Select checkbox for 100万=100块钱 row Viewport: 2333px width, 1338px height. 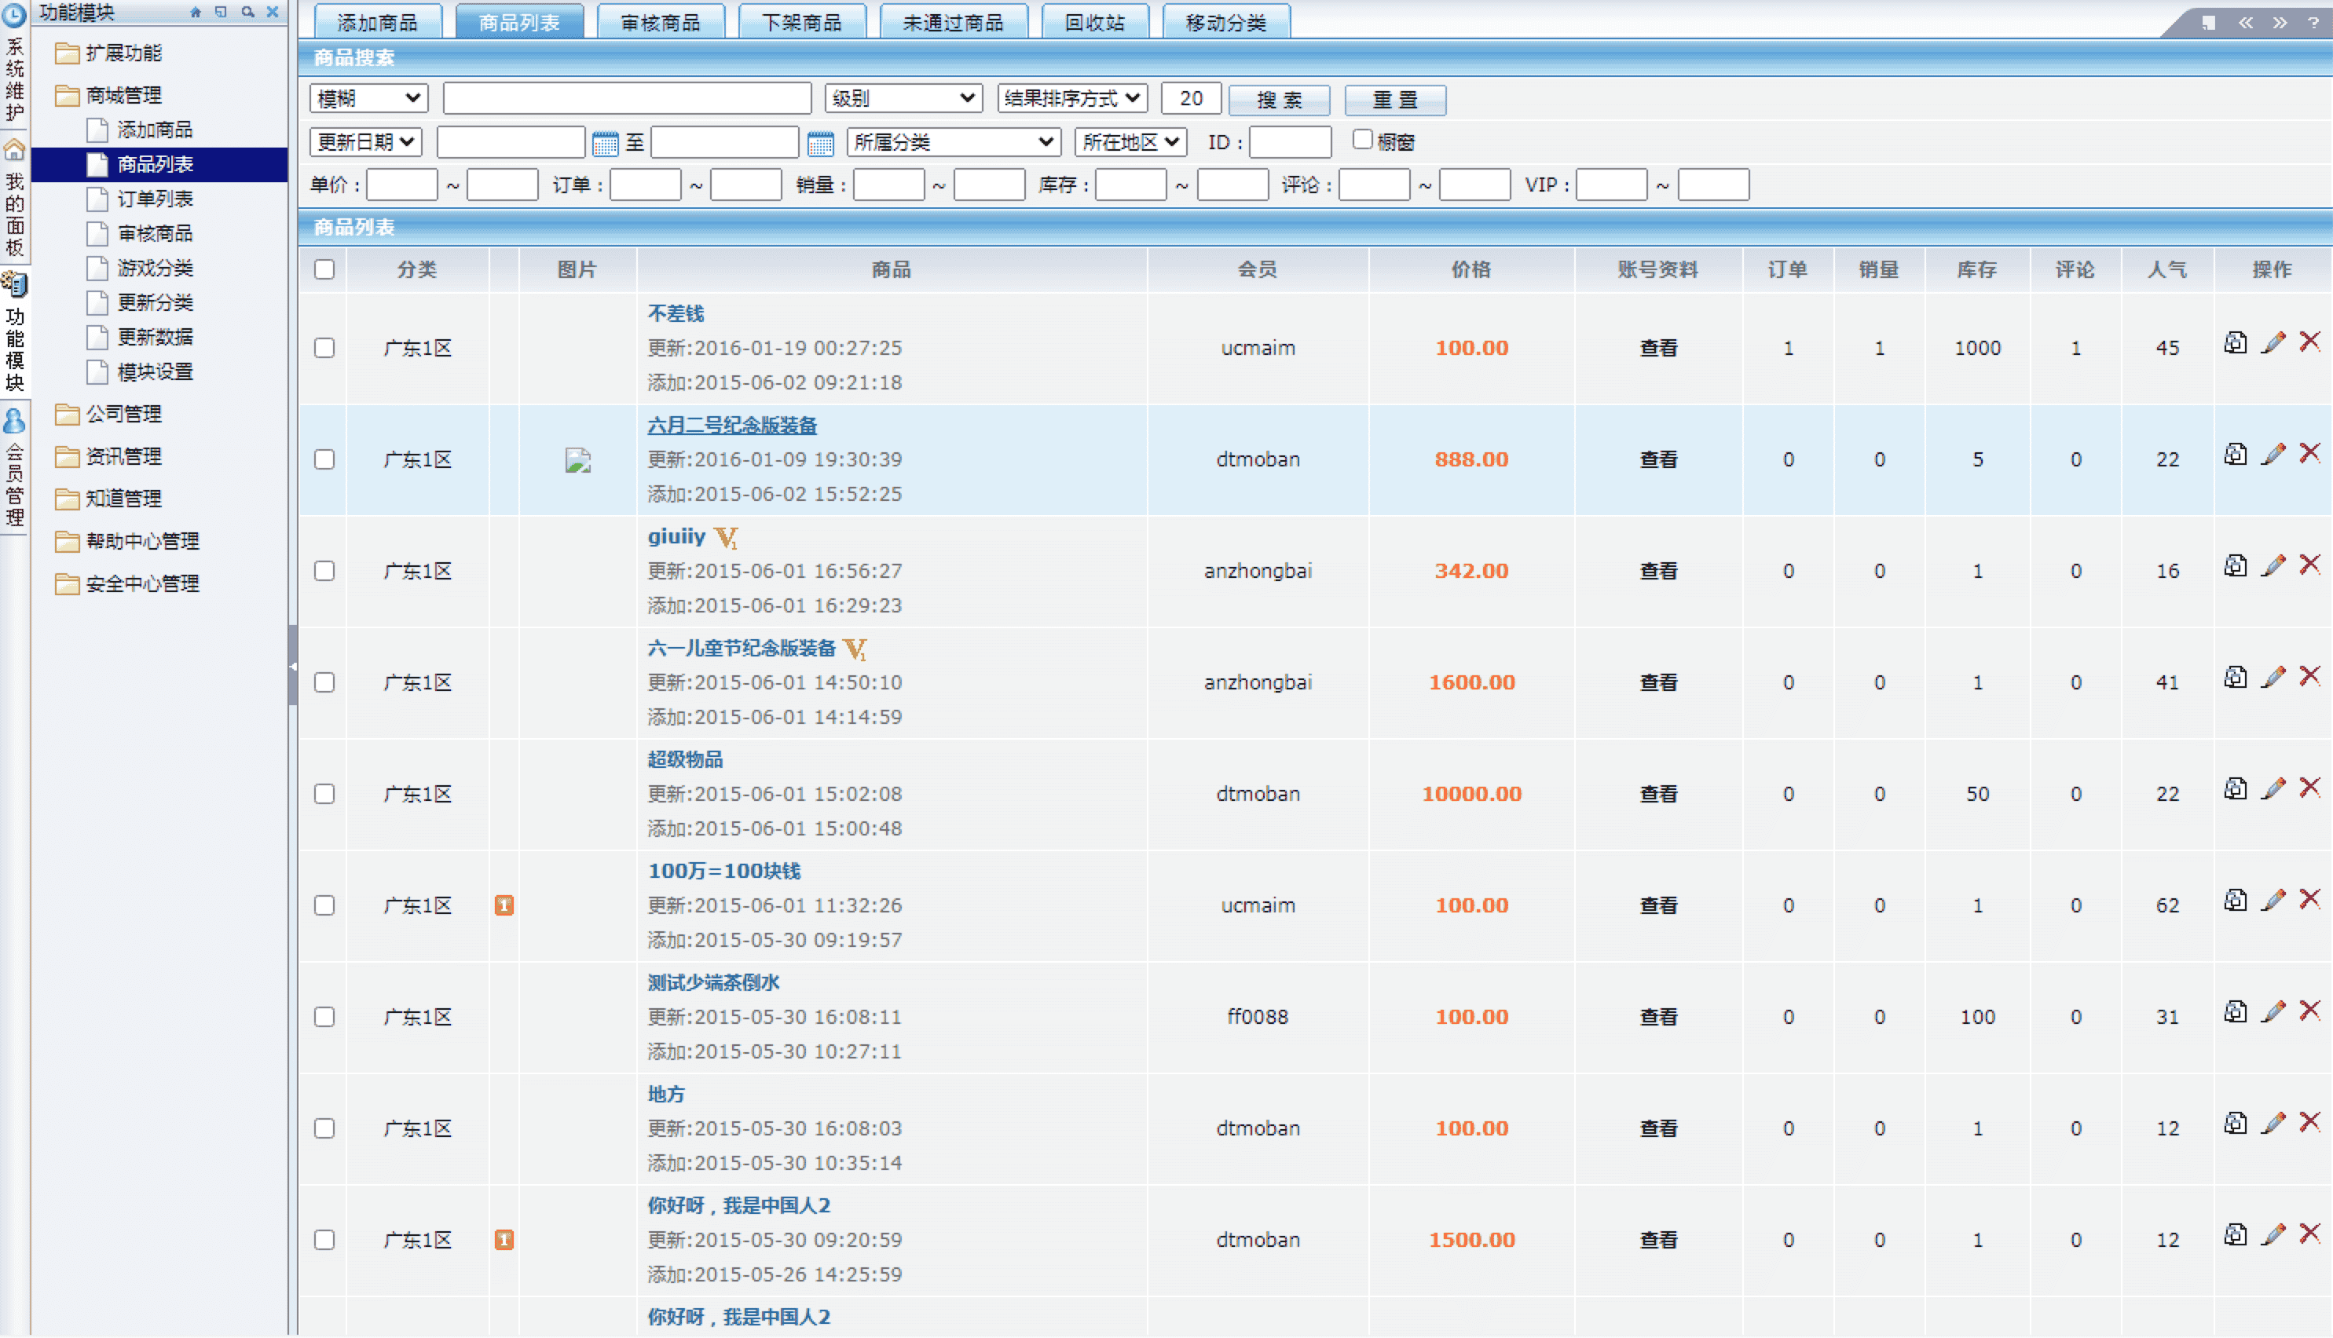pos(324,905)
